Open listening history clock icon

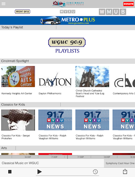(x=95, y=172)
